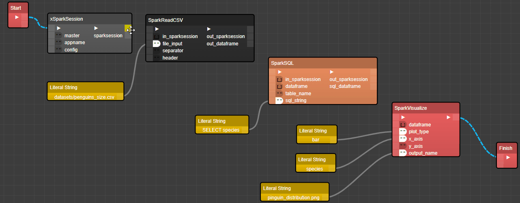
Task: Select the master string port on xSparkSession
Action: click(x=58, y=36)
